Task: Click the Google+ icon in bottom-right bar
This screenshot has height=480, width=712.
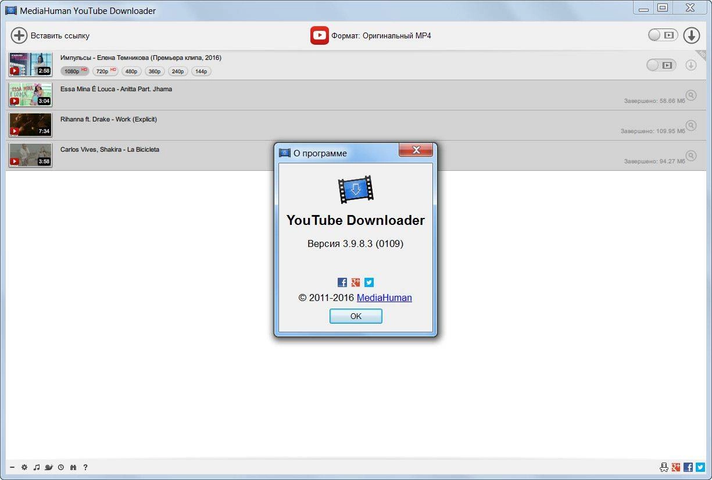Action: pyautogui.click(x=676, y=467)
